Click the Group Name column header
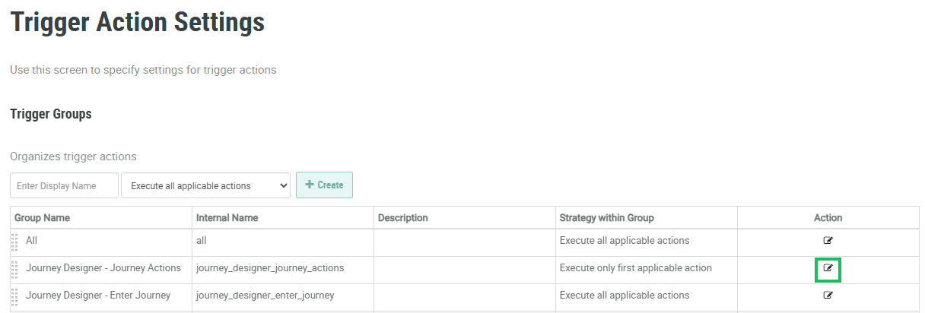This screenshot has height=313, width=925. [43, 218]
